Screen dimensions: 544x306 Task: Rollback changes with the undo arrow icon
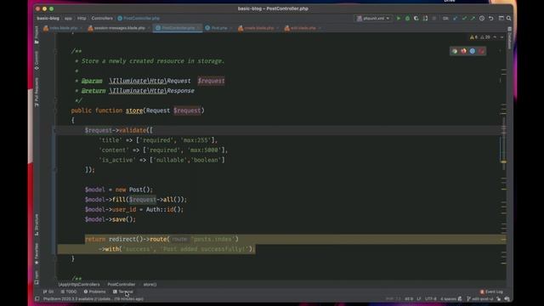[491, 19]
